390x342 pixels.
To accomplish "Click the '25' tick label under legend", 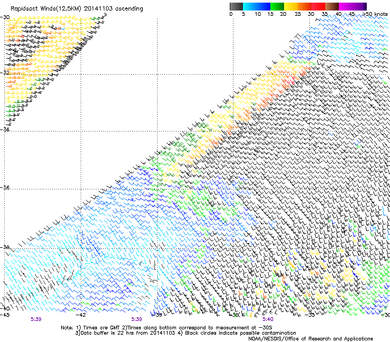I will 298,14.
